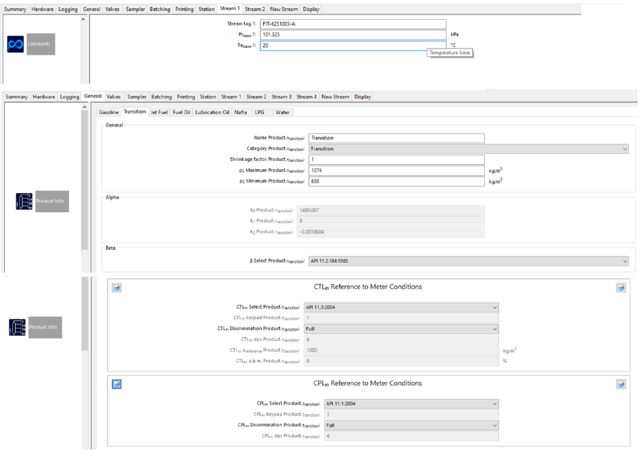
Task: Open CTLm Discrimination Product dropdown
Action: 401,328
